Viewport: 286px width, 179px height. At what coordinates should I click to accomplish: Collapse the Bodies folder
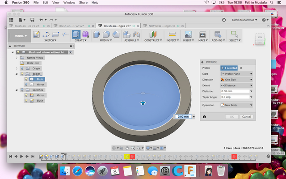17,74
